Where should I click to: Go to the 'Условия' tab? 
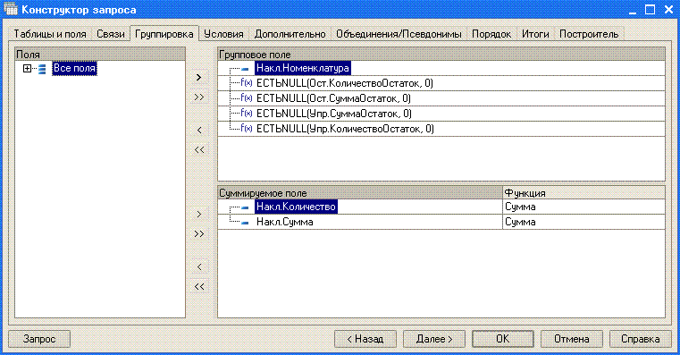click(223, 34)
